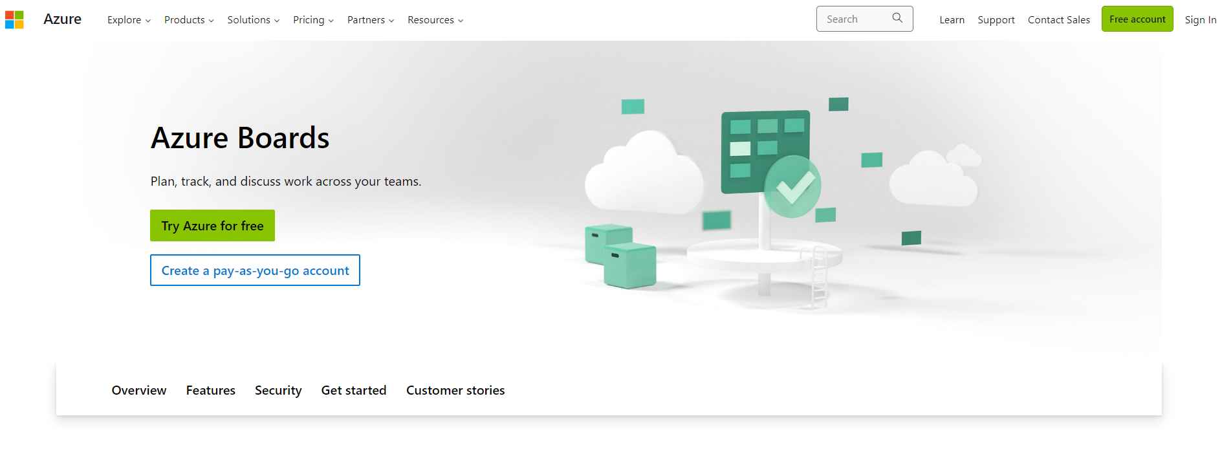
Task: Click Create a pay-as-you-go account button
Action: pyautogui.click(x=255, y=270)
